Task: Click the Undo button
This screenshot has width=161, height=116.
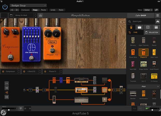Action: click(x=53, y=10)
